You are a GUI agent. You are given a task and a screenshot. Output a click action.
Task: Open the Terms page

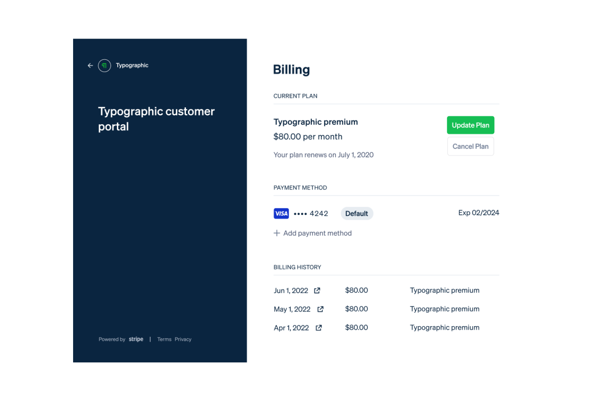click(164, 339)
